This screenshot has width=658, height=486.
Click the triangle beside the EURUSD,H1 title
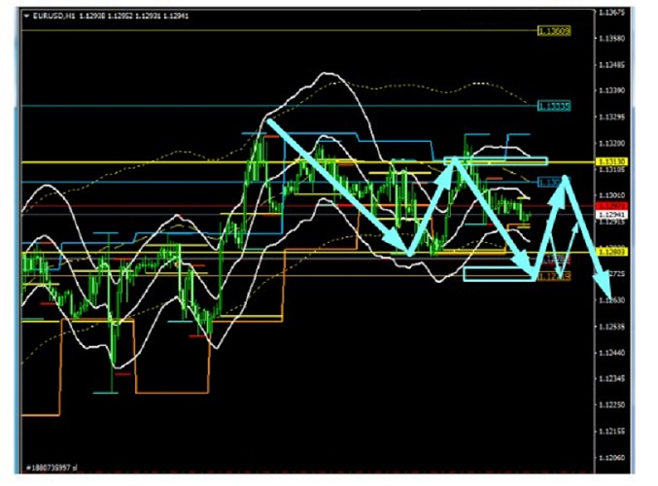click(26, 16)
